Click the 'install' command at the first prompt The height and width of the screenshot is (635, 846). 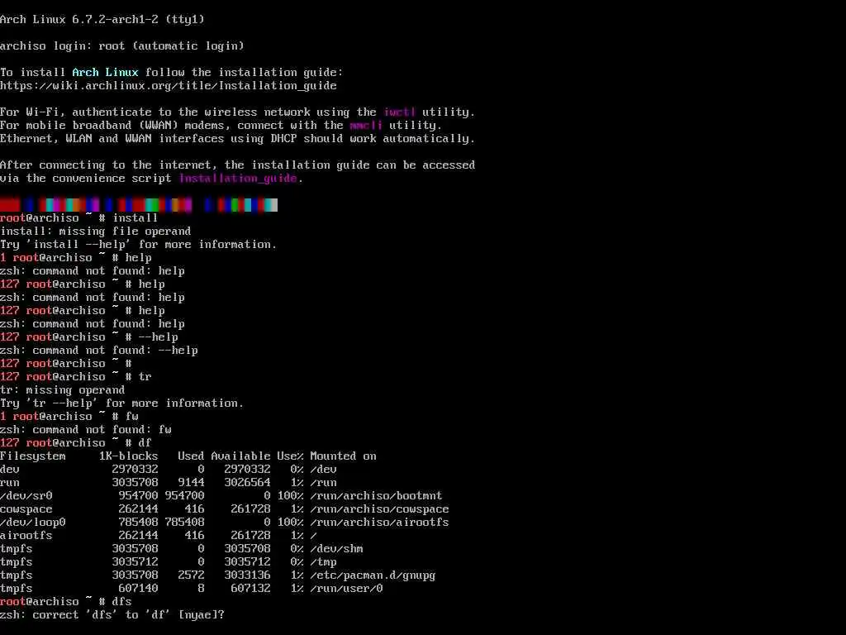[x=135, y=217]
